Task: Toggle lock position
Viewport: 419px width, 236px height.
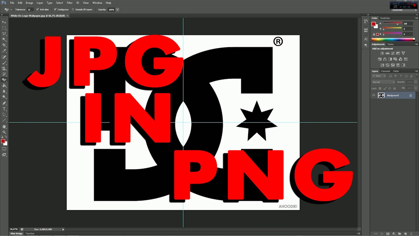Action: pyautogui.click(x=390, y=88)
